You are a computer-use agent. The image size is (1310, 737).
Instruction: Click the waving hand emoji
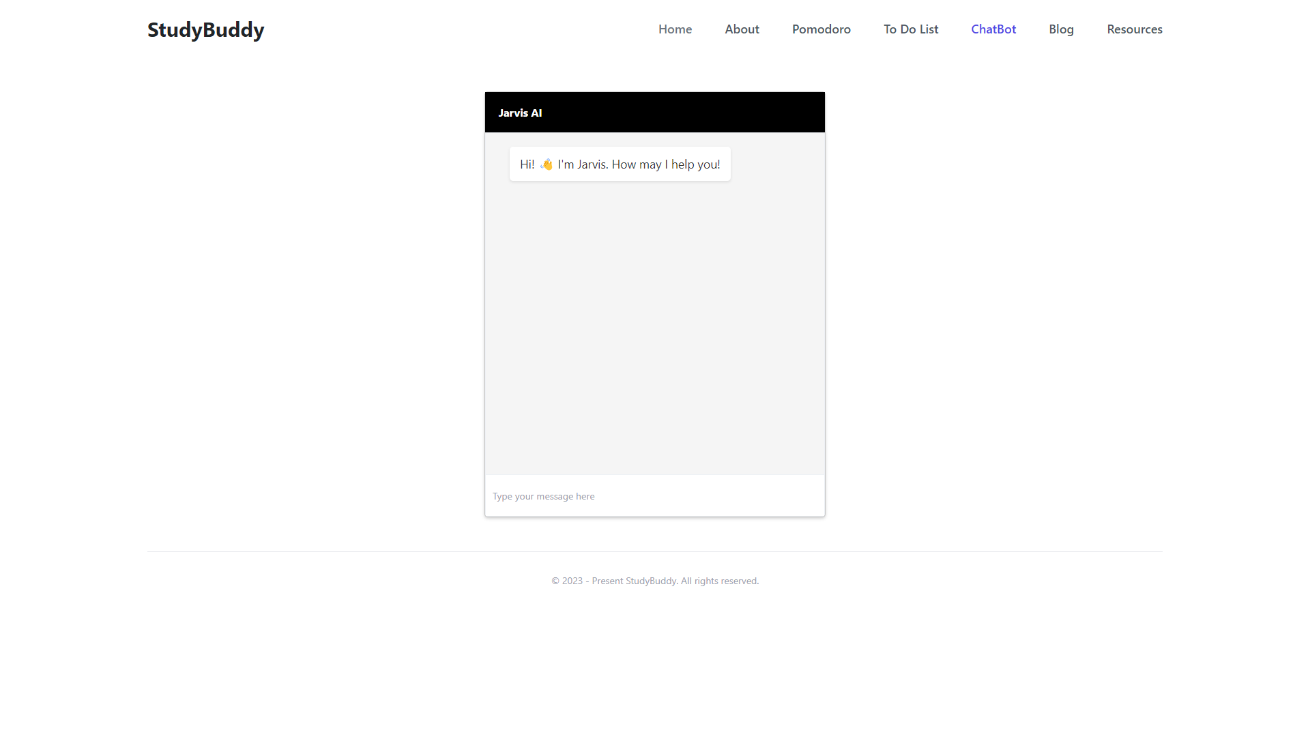click(547, 164)
